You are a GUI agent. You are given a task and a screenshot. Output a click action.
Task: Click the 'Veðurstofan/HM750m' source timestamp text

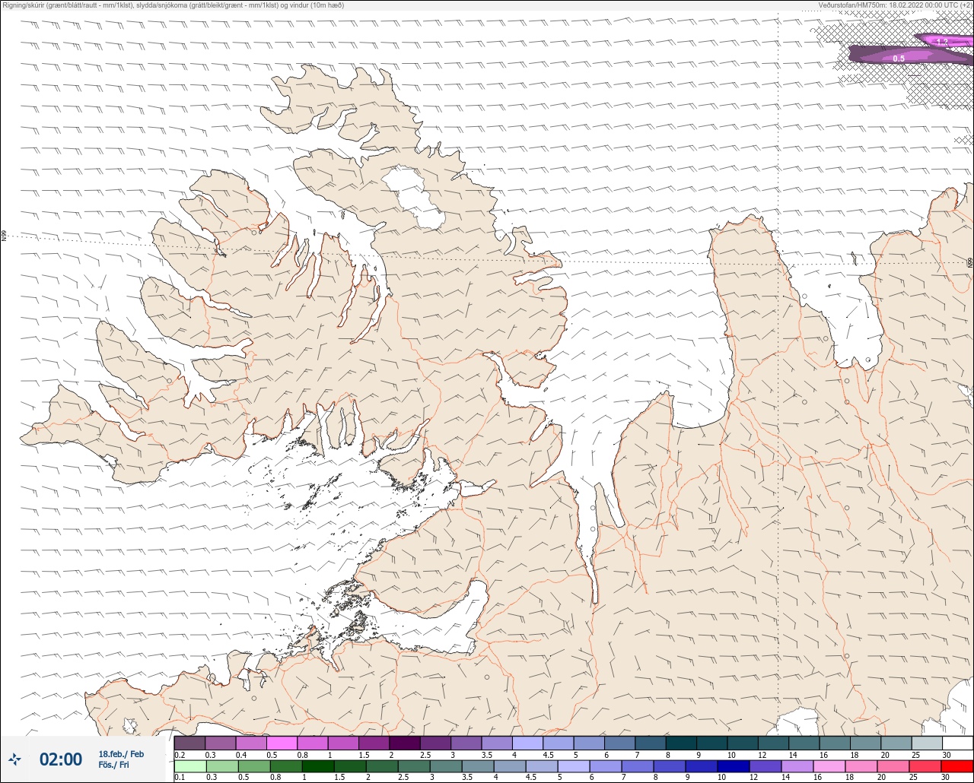click(x=895, y=5)
